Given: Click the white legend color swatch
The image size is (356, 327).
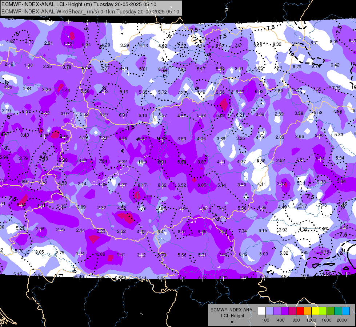Looking at the screenshot, I should click(x=262, y=311).
